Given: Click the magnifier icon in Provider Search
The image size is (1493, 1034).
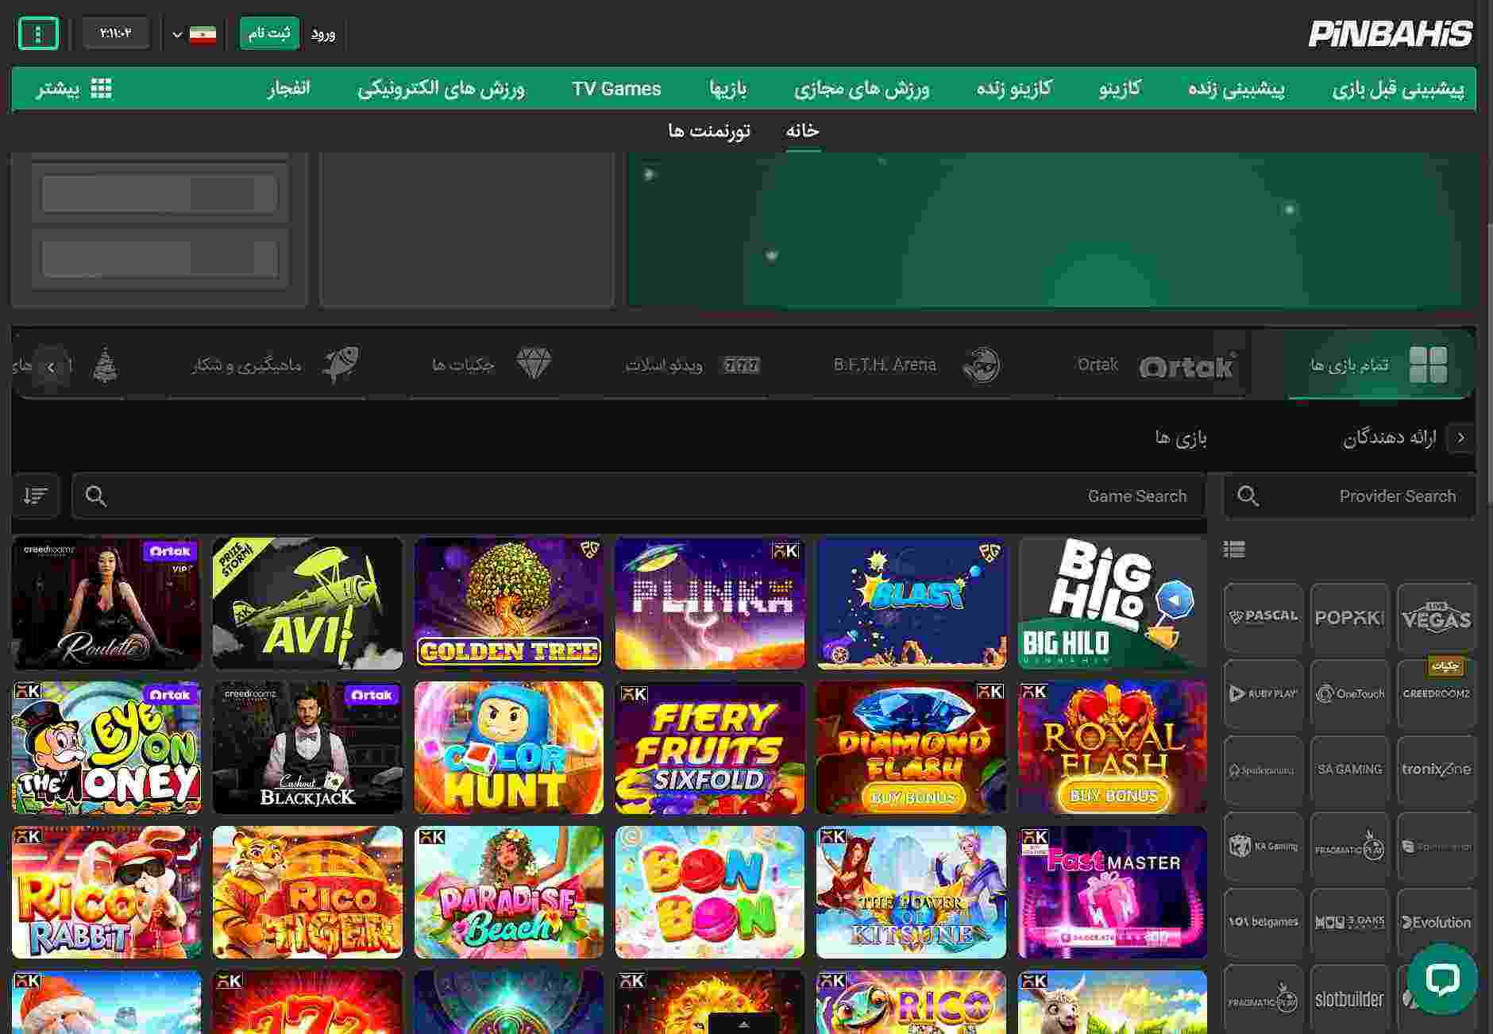Looking at the screenshot, I should point(1248,496).
